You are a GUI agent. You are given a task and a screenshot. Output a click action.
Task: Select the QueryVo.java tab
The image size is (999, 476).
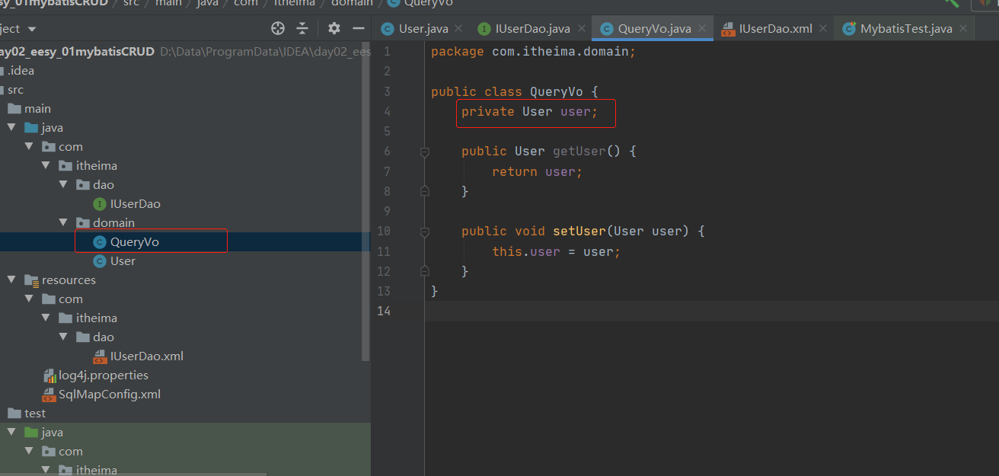tap(654, 29)
